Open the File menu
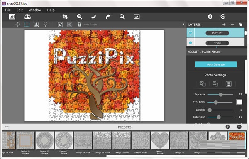 [8, 10]
